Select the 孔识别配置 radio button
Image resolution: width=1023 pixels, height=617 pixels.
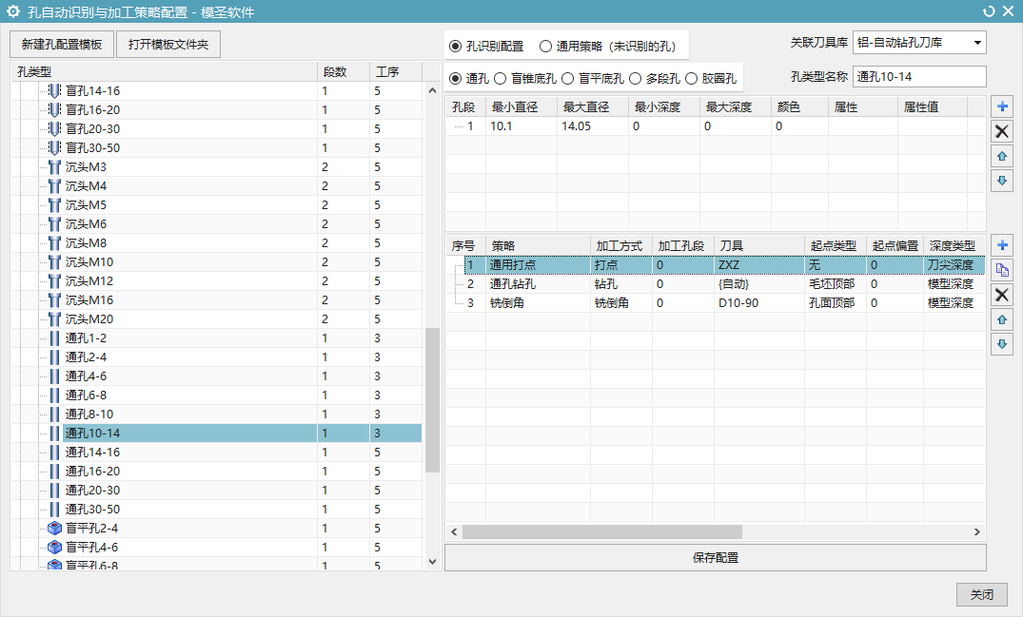click(456, 47)
